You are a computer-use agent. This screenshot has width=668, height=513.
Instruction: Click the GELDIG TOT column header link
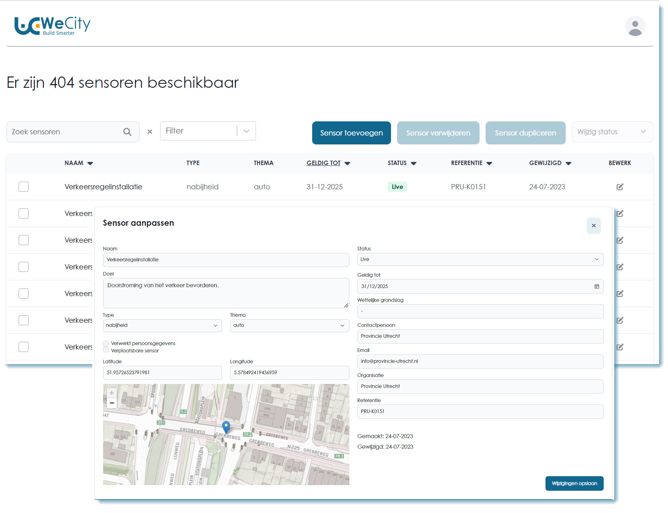tap(323, 163)
